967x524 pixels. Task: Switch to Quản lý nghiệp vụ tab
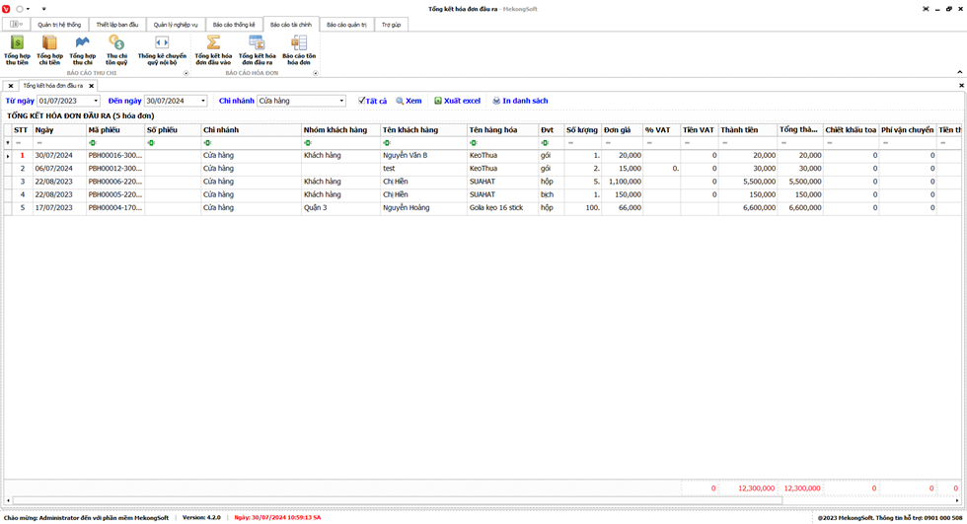(x=176, y=24)
